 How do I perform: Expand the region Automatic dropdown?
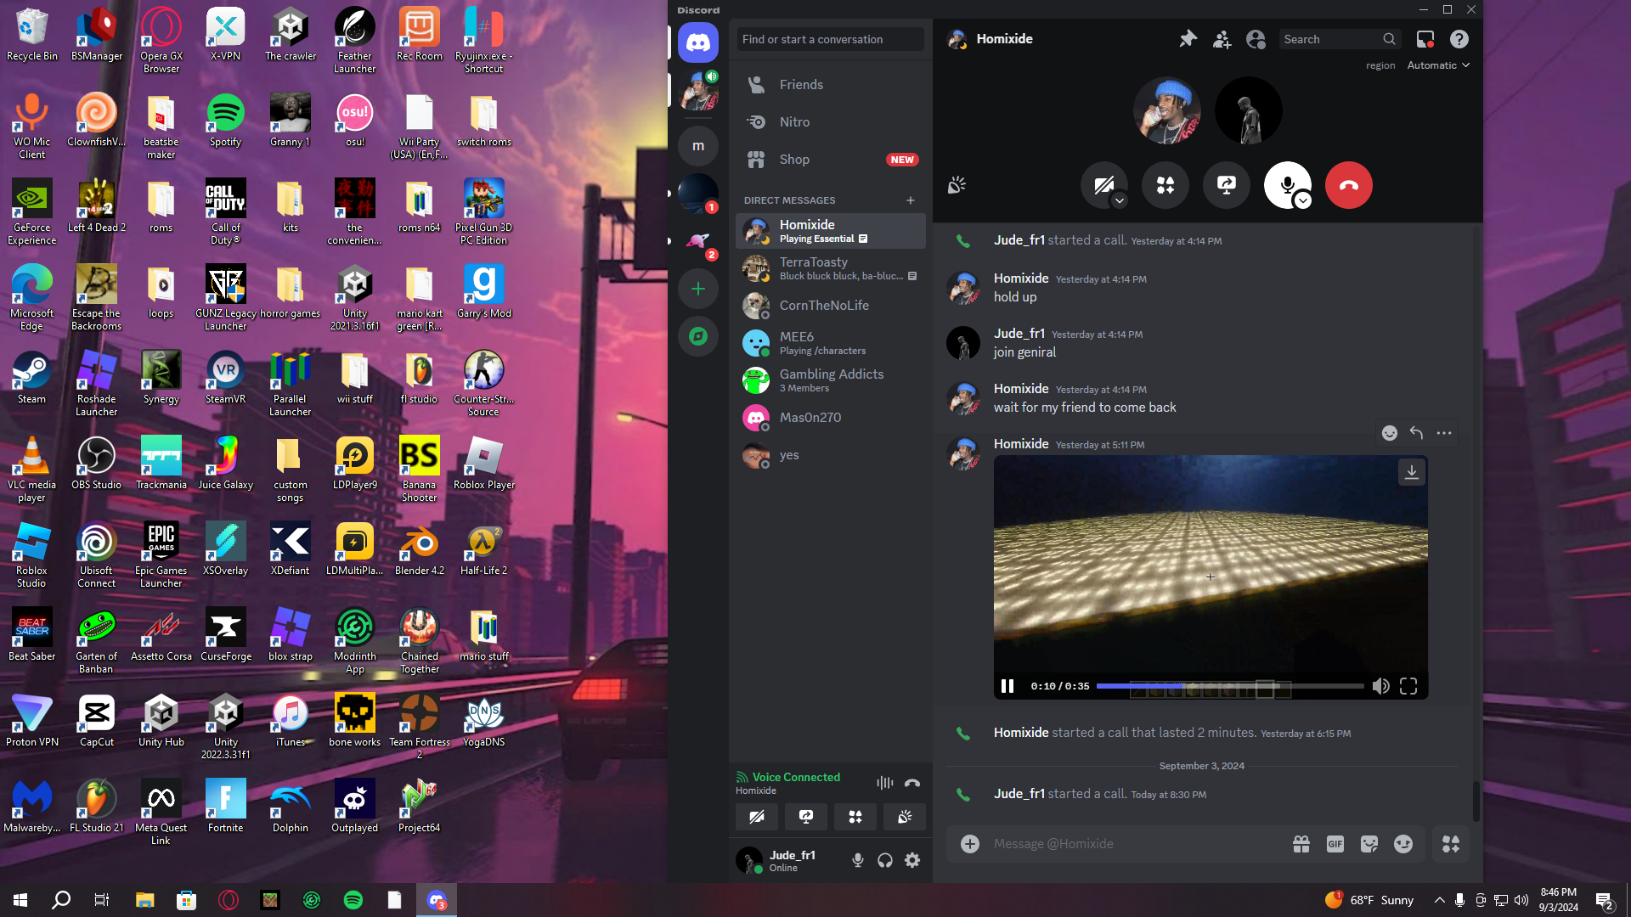click(x=1438, y=65)
